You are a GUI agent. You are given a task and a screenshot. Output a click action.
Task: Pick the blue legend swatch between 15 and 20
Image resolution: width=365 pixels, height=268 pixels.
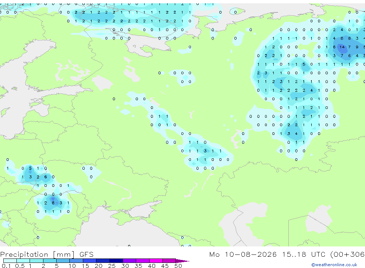tap(90, 261)
